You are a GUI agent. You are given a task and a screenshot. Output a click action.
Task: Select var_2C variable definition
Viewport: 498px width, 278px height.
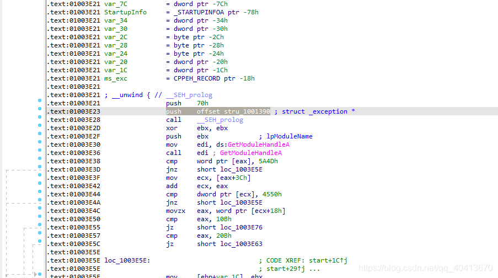click(x=116, y=37)
